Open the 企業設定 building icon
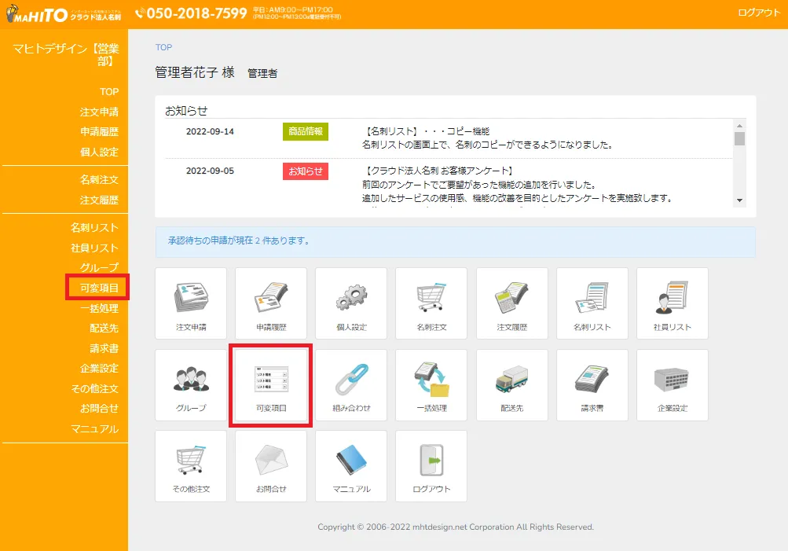This screenshot has height=551, width=788. (x=672, y=384)
